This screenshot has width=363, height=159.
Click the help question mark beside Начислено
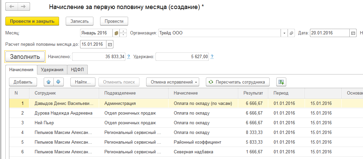(x=129, y=57)
